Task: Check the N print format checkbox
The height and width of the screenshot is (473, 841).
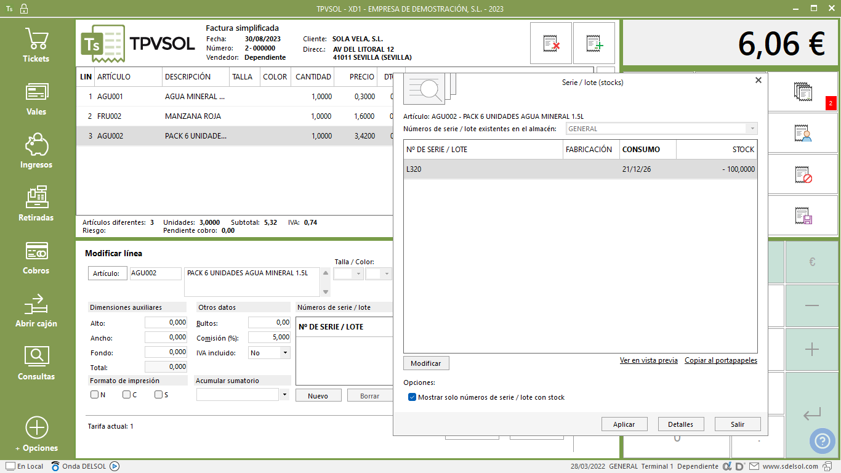Action: 95,395
